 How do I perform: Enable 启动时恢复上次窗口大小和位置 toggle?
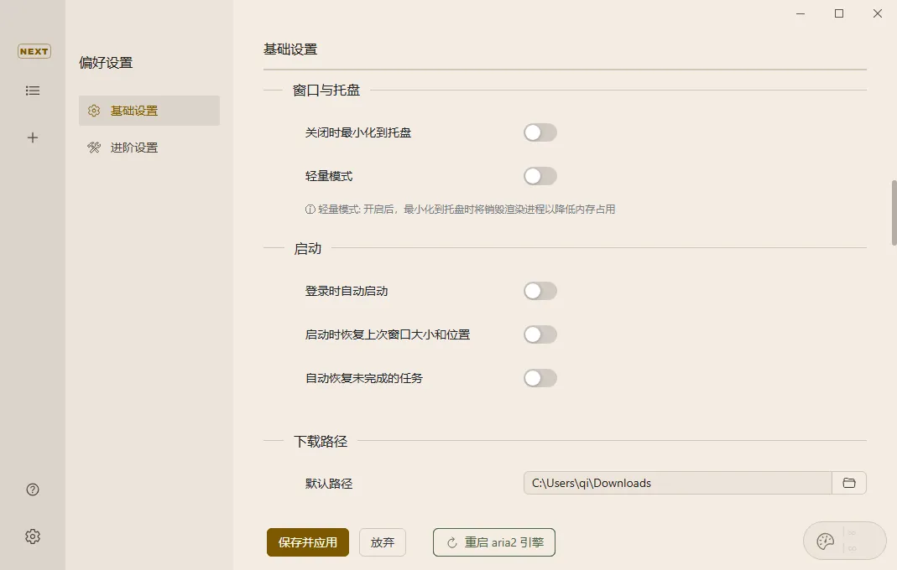tap(540, 334)
